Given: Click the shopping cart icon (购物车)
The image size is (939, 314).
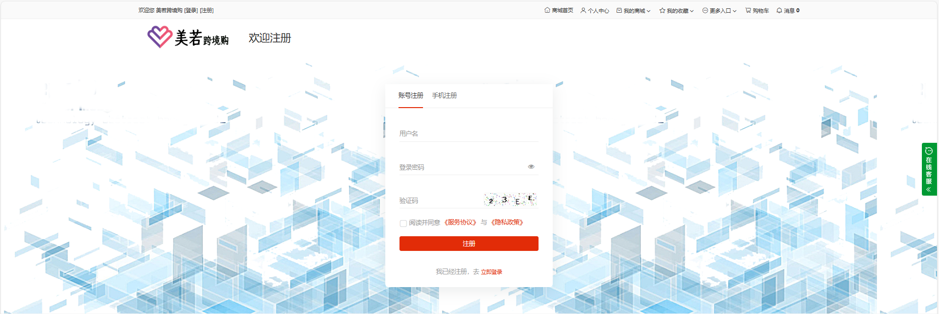Looking at the screenshot, I should (748, 10).
